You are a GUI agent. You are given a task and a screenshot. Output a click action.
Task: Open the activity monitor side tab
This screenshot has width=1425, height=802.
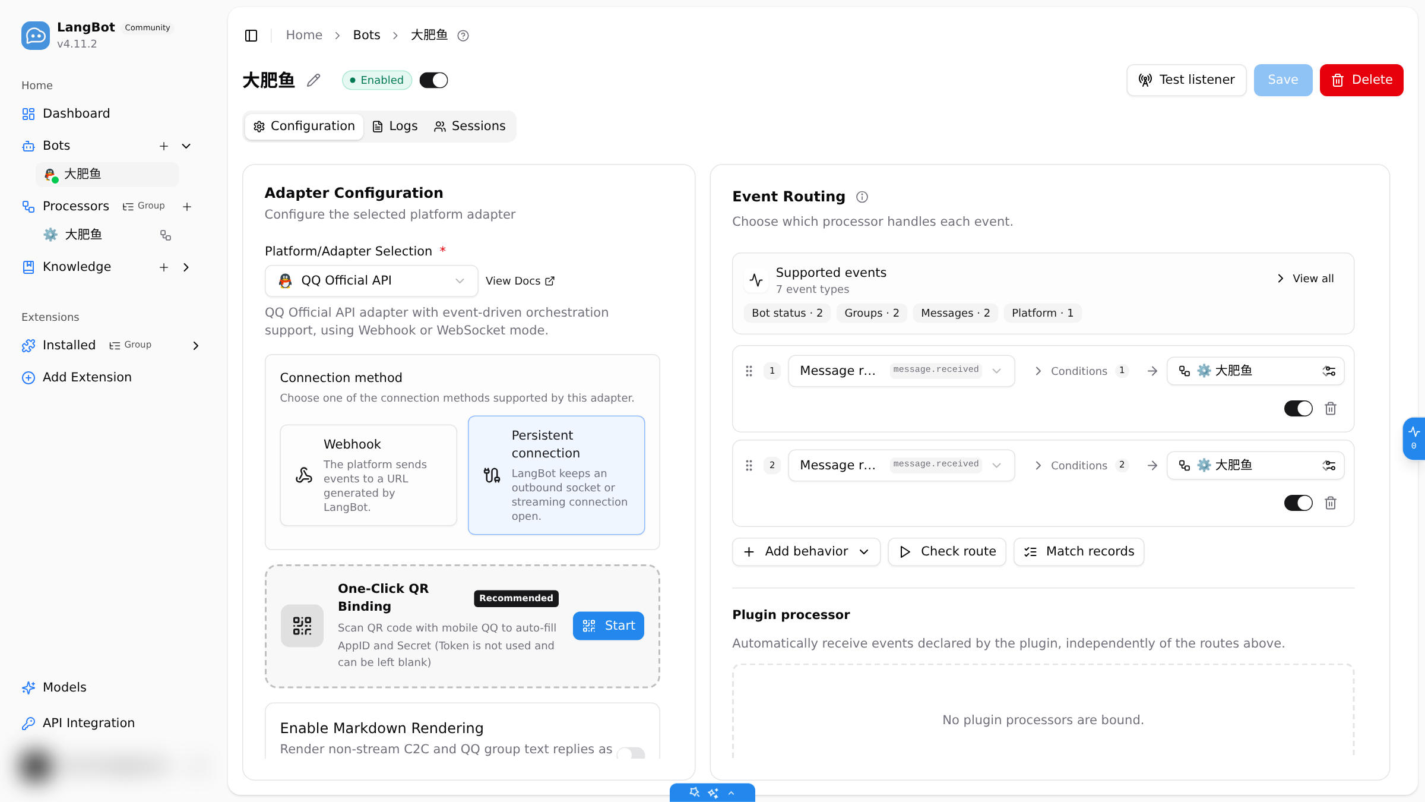[1414, 438]
